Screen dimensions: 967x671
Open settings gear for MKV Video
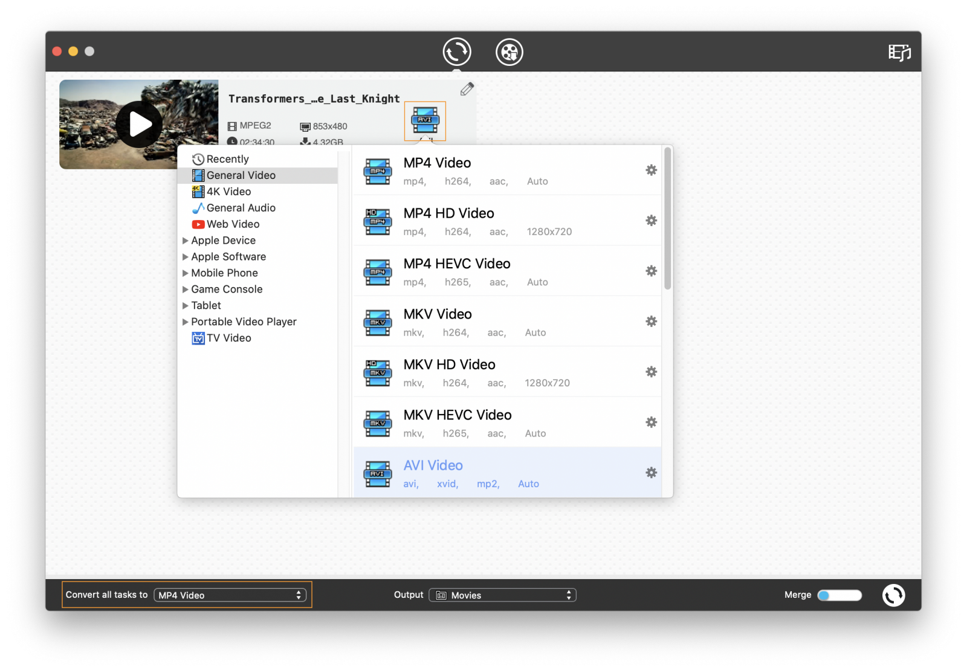[651, 322]
